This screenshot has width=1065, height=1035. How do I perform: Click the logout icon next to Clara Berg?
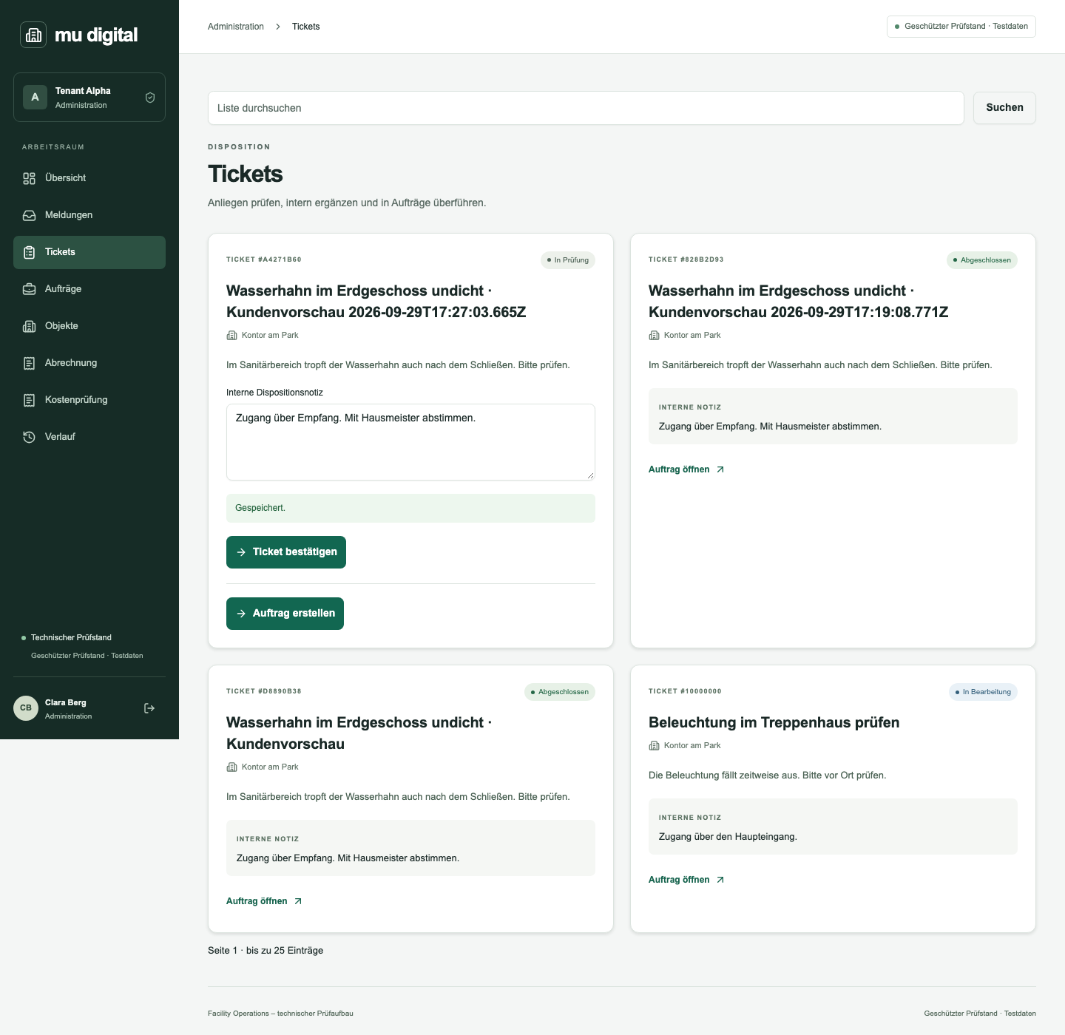pos(149,708)
